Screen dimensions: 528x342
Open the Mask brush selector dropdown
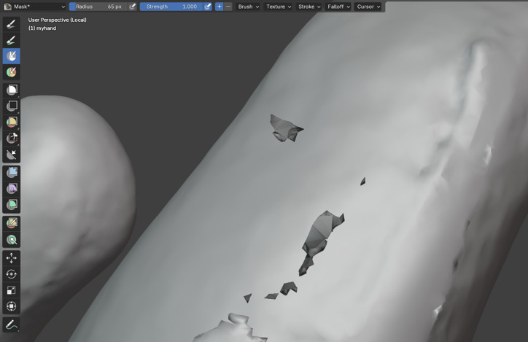[x=35, y=7]
